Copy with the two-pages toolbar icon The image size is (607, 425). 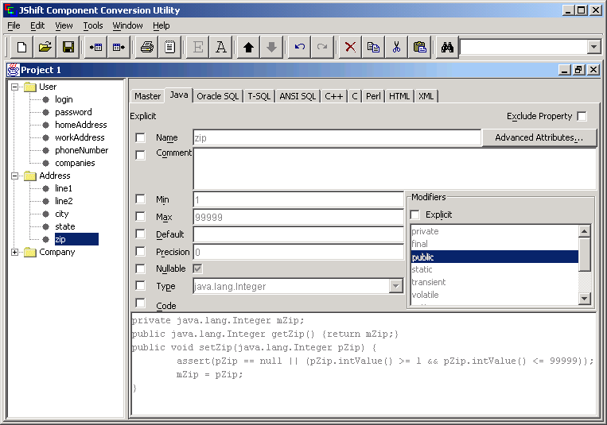373,47
